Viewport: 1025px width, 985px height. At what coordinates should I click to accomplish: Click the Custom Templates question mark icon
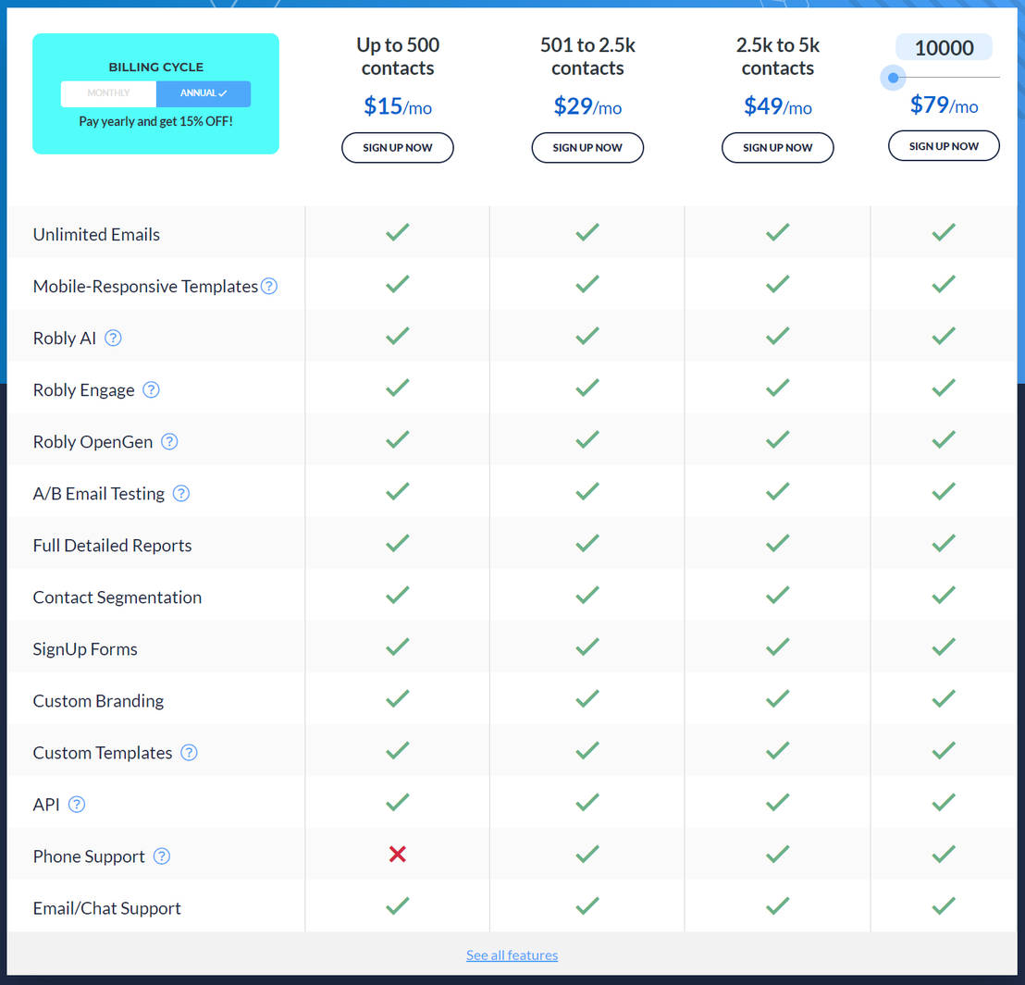coord(189,752)
